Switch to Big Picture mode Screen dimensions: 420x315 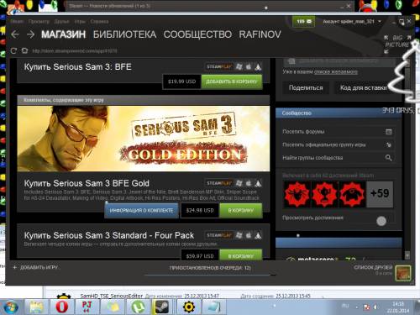[x=397, y=45]
